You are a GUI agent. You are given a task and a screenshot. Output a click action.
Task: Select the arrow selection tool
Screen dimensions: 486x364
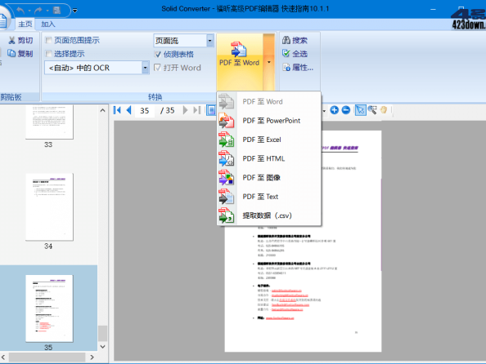point(360,110)
